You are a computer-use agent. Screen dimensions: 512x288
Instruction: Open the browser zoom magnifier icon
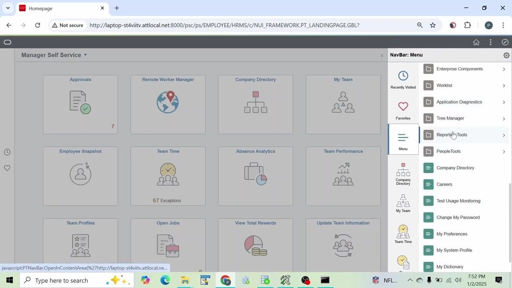(x=420, y=25)
